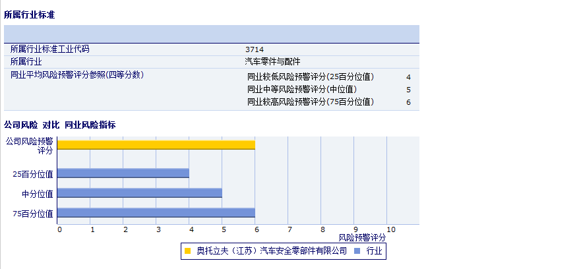
Task: Click the blue 25百分位值 bar
Action: [x=123, y=173]
